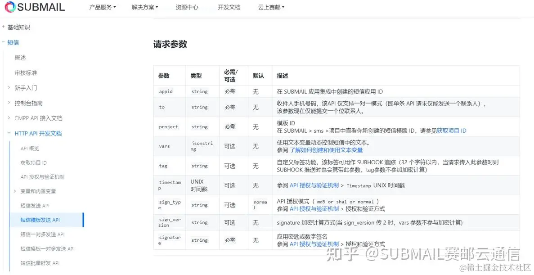Click the 请求参数 heading

[171, 44]
